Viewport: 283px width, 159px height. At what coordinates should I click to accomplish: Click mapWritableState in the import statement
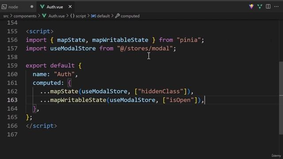[x=120, y=40]
